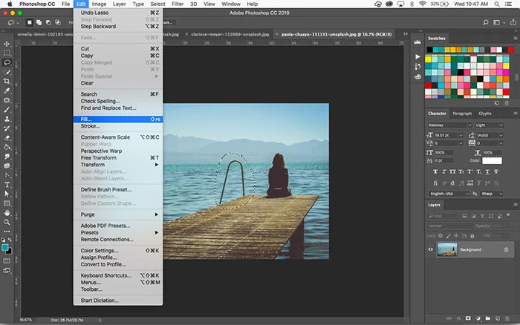520x325 pixels.
Task: Open the Kind layer filter dropdown
Action: (x=443, y=216)
